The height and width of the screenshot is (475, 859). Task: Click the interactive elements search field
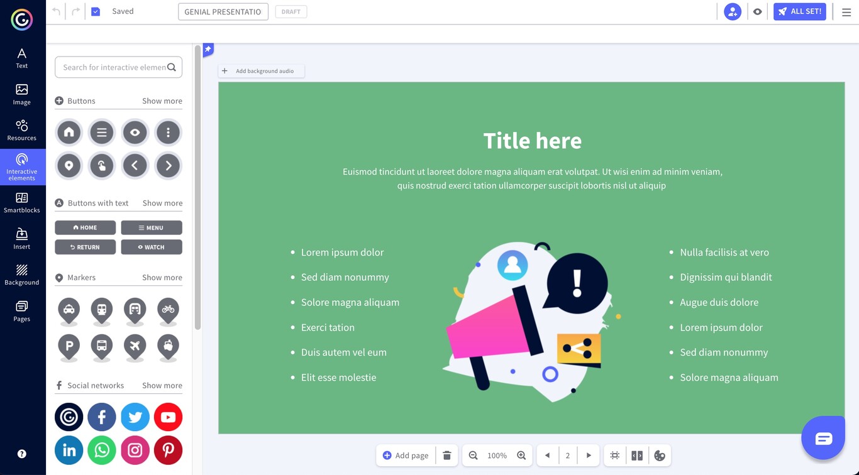113,67
